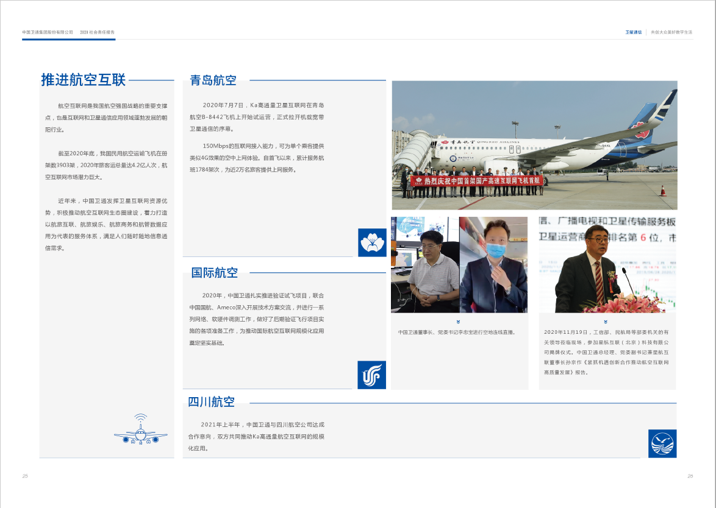716x508 pixels.
Task: Click header text 2020 社会责任报告
Action: (x=97, y=32)
